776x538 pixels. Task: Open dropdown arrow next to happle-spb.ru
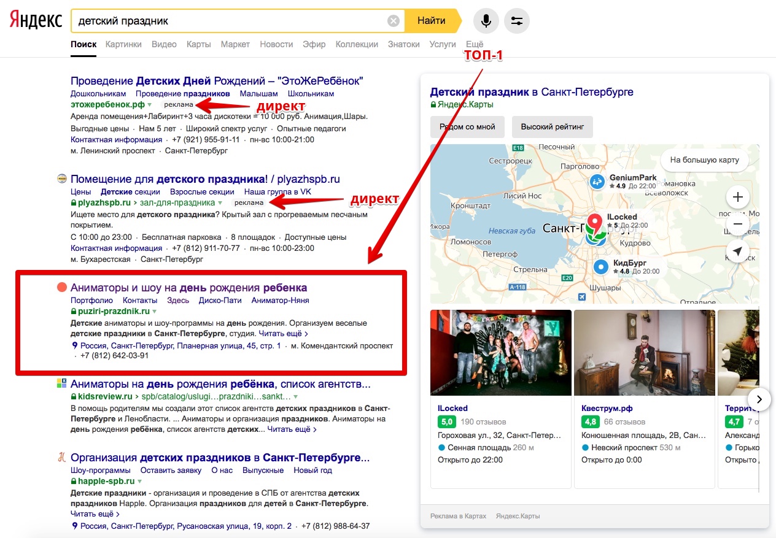(139, 482)
